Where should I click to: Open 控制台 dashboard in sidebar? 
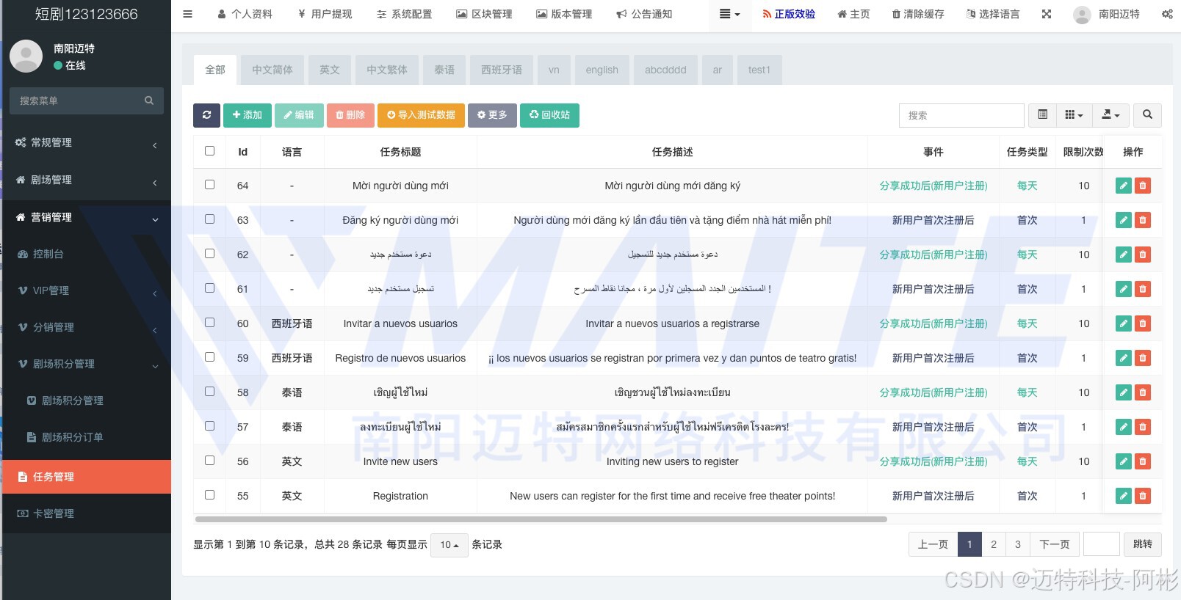pyautogui.click(x=85, y=254)
